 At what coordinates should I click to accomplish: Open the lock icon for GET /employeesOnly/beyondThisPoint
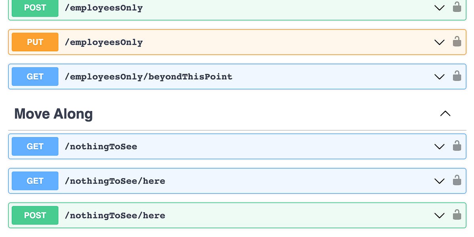[457, 77]
